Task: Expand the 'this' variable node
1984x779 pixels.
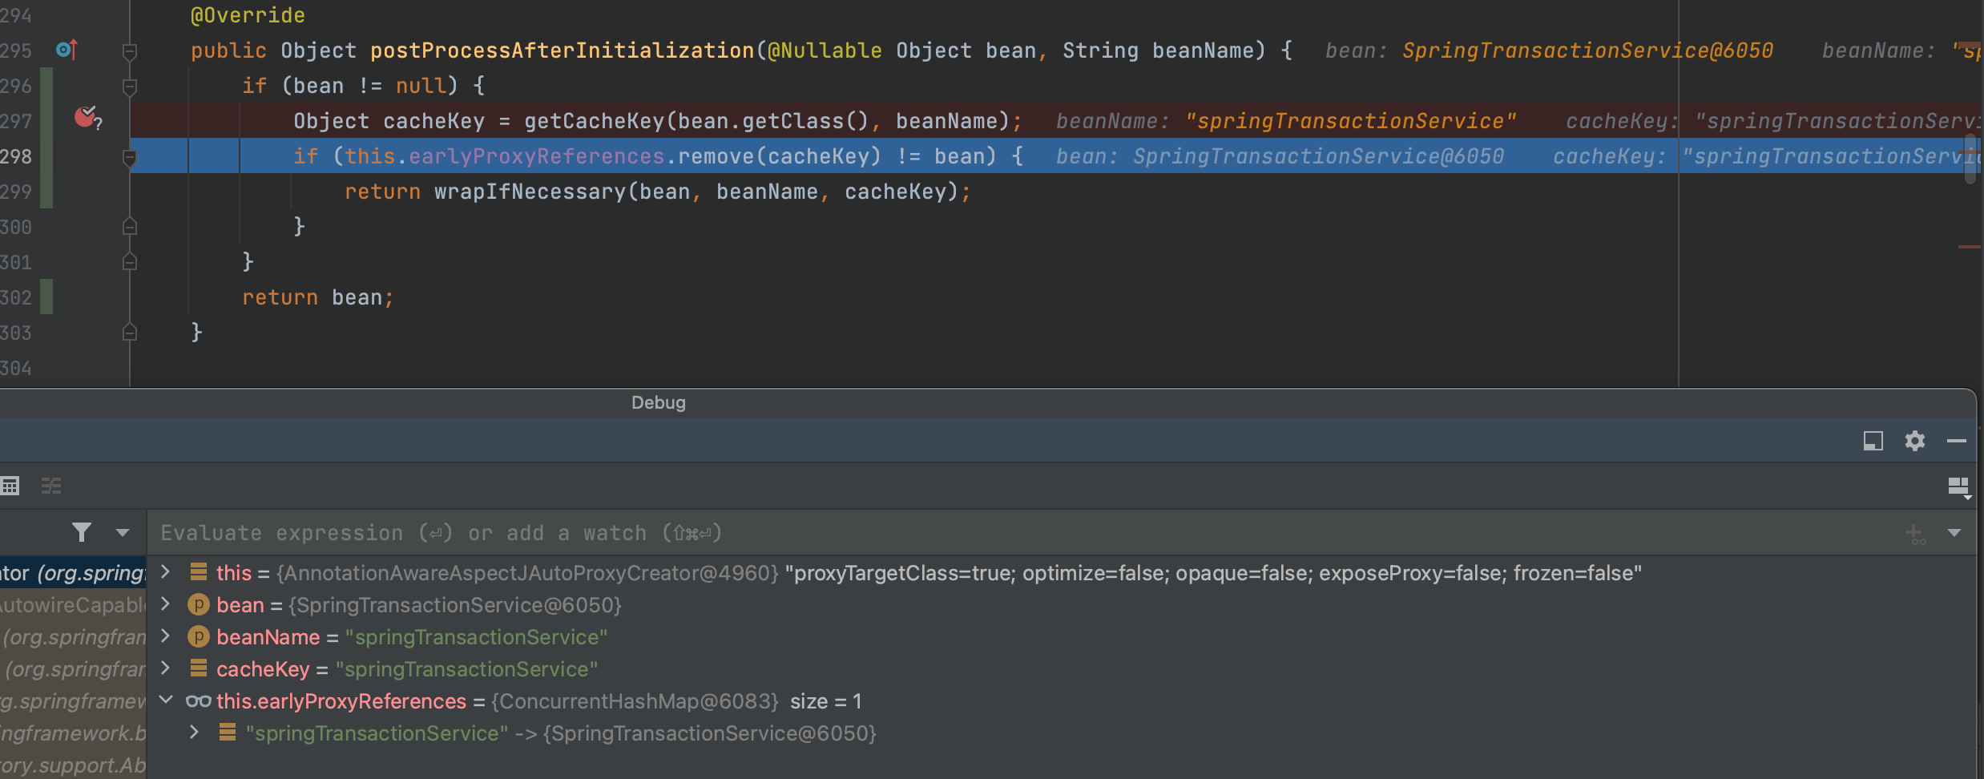Action: pyautogui.click(x=166, y=572)
